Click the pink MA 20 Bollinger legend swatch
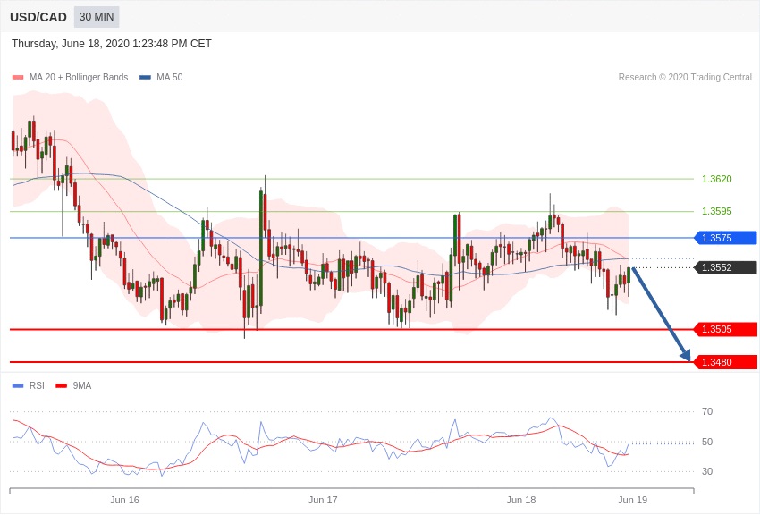 [x=18, y=77]
